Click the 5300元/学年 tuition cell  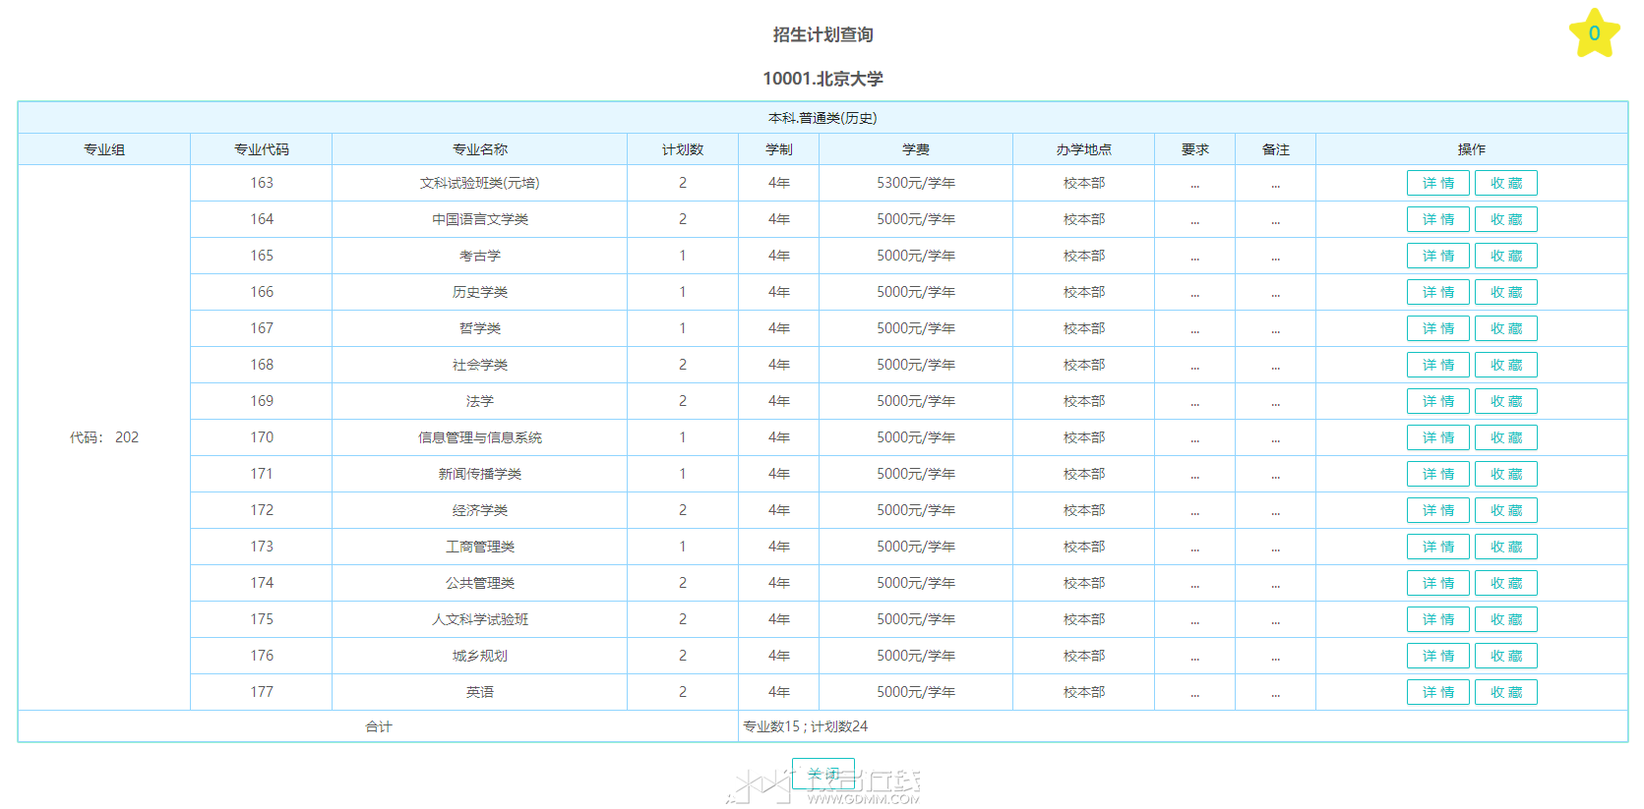[x=916, y=183]
